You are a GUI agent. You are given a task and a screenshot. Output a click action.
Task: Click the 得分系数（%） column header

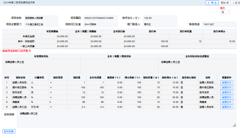132,78
